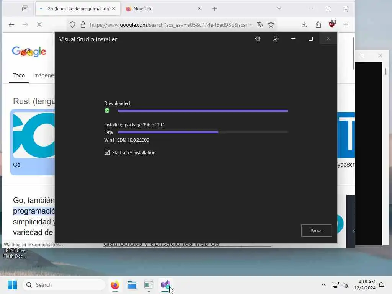The height and width of the screenshot is (294, 392).
Task: Select the Todo search results tab
Action: 19,75
